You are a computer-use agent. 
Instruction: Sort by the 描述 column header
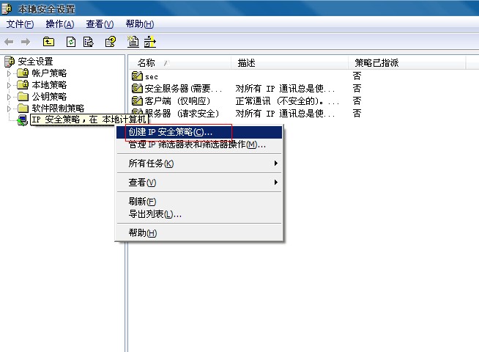click(289, 63)
